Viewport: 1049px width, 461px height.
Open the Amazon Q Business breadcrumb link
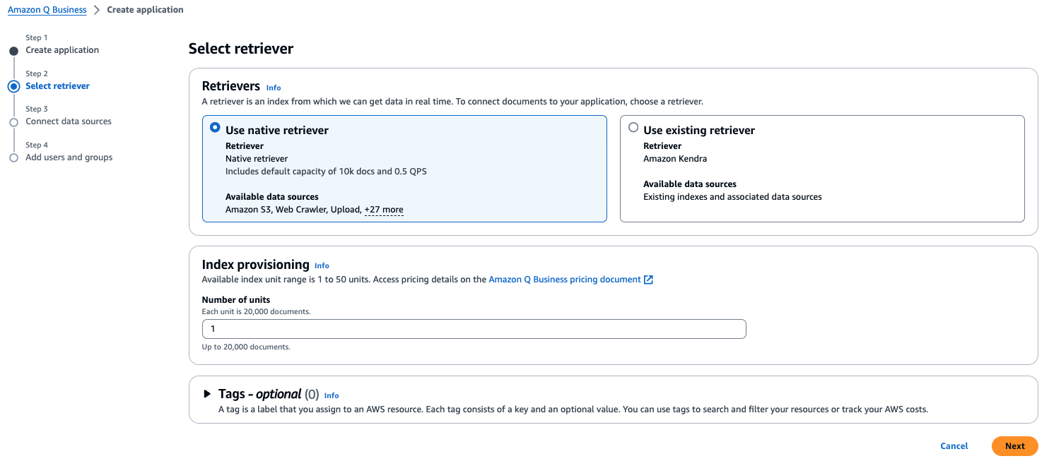tap(47, 10)
